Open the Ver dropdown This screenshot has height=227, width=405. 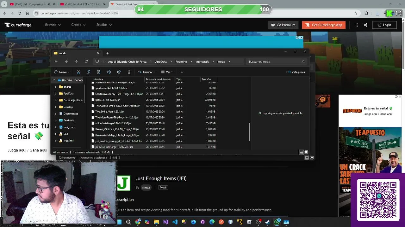(167, 72)
